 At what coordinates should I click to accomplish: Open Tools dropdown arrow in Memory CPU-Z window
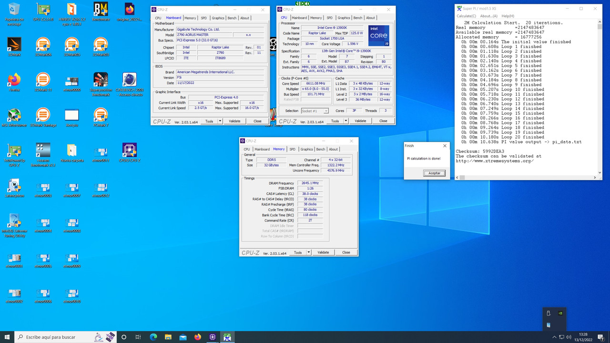(308, 252)
